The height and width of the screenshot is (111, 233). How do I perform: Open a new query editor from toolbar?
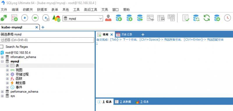click(14, 18)
